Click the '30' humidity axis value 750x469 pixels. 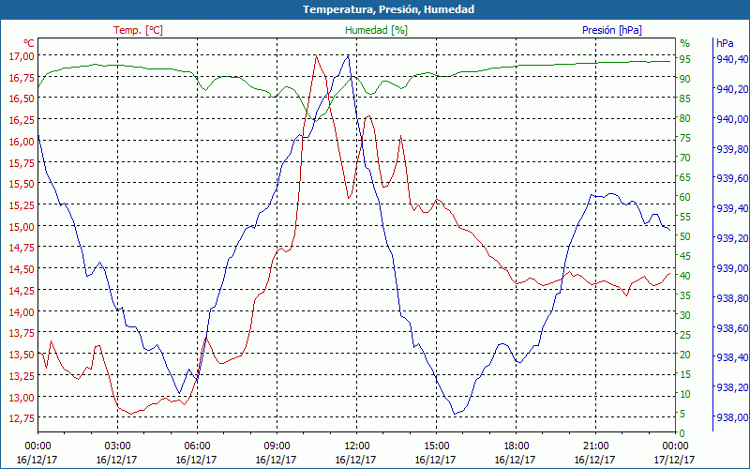tap(685, 315)
